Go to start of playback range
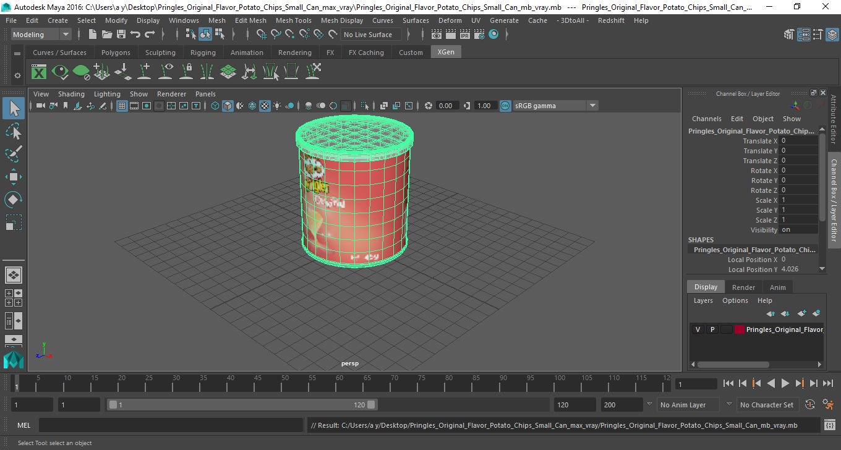 tap(728, 384)
